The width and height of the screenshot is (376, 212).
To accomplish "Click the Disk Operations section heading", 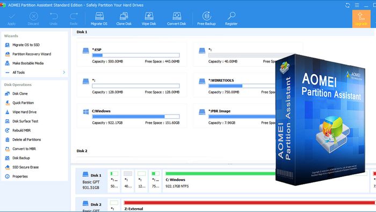I will click(18, 85).
